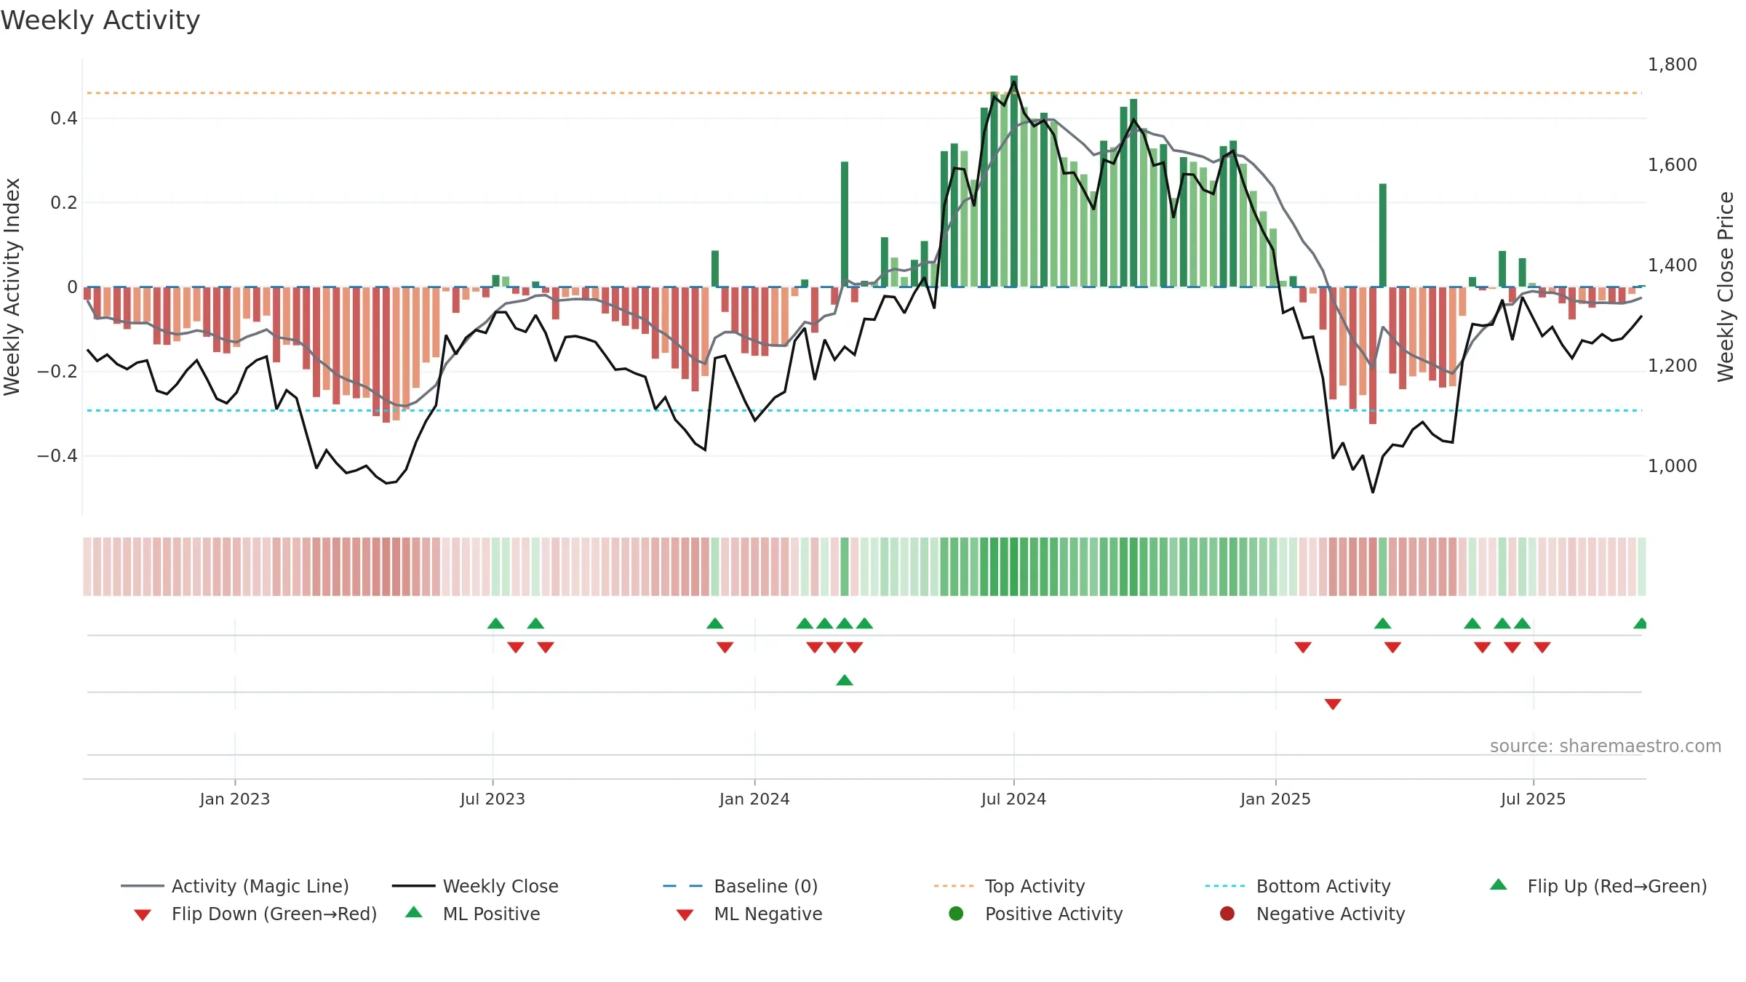This screenshot has width=1746, height=982.
Task: Click the rightmost flip up triangle marker
Action: [x=1640, y=623]
